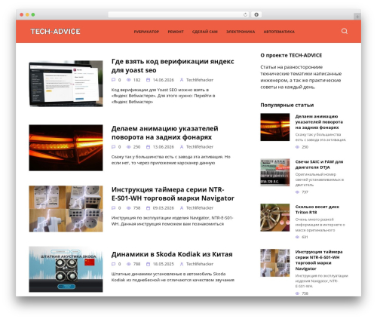Open thumbnail of Yoast SEO laptop article

click(x=66, y=84)
